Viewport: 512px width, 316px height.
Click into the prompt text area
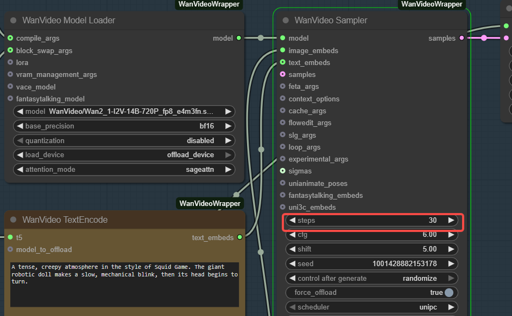[x=124, y=285]
